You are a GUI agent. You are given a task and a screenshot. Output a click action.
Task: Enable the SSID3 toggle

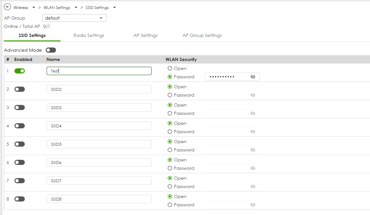coord(20,107)
